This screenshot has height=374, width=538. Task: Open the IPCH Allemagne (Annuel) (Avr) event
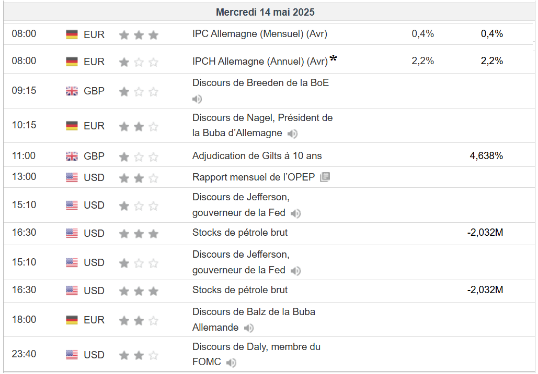click(260, 61)
